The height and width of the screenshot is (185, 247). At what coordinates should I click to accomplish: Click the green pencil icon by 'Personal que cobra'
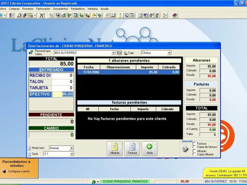tap(31, 52)
